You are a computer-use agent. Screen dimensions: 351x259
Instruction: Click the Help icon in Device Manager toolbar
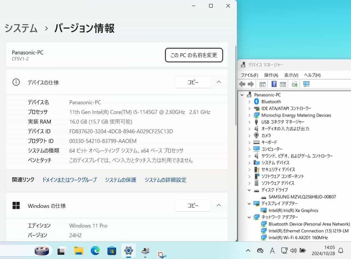[274, 84]
